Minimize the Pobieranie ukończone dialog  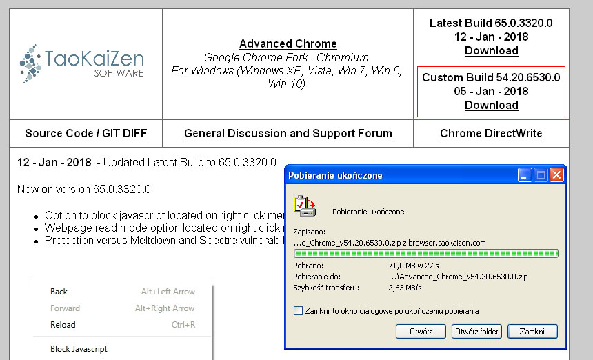(525, 175)
